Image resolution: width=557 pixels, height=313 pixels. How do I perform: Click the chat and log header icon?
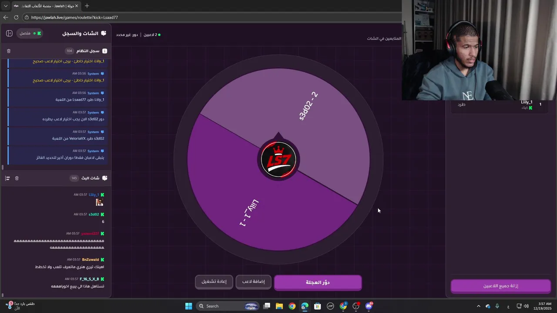[104, 33]
